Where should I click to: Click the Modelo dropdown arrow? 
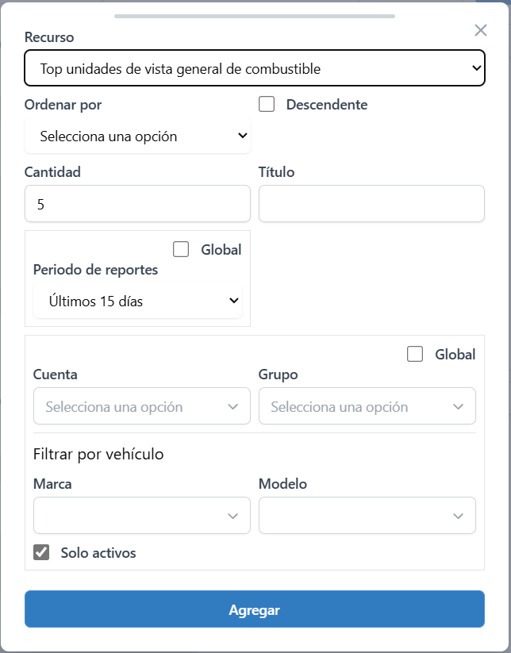click(x=458, y=515)
